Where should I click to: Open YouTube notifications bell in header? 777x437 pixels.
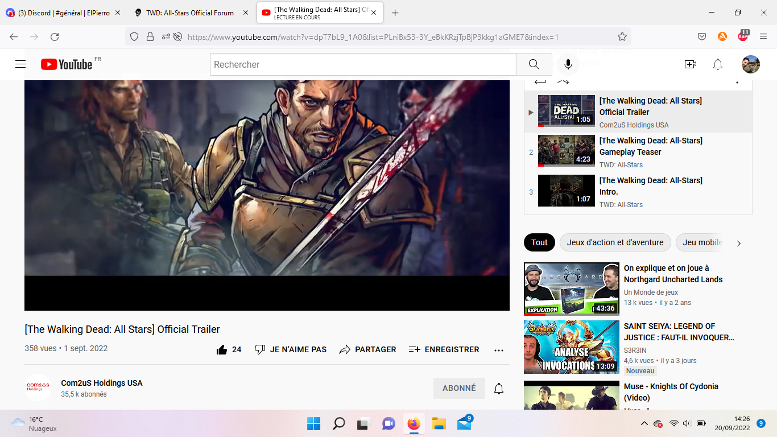[718, 64]
